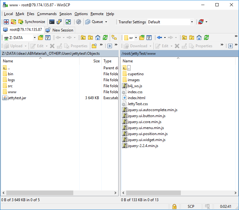Click the Compare Directories icon in main toolbar
This screenshot has width=239, height=210.
pyautogui.click(x=6, y=22)
